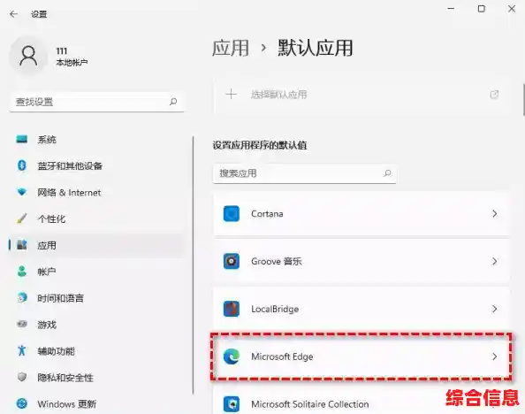The image size is (525, 414).
Task: Open 蓝牙和其他设备 settings category
Action: tap(96, 165)
